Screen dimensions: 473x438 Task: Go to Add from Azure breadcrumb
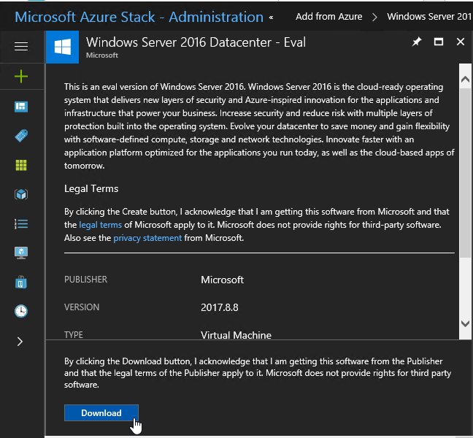click(x=328, y=17)
